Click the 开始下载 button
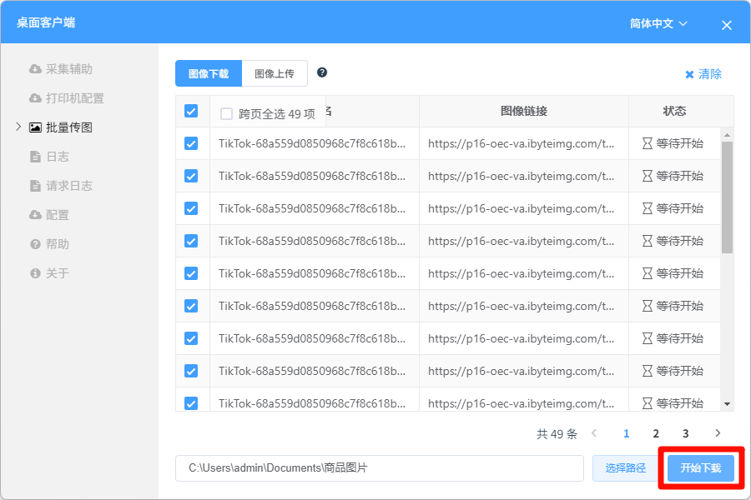This screenshot has width=751, height=500. pos(701,468)
